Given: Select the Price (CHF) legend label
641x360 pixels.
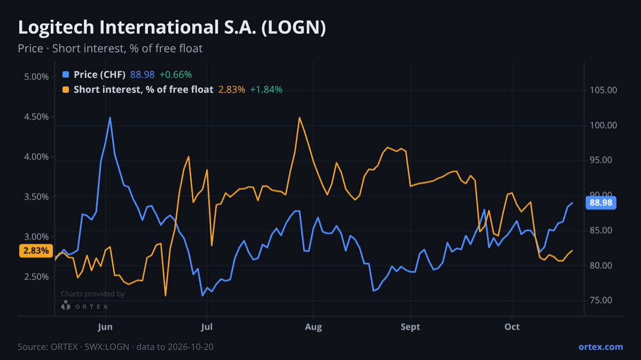Looking at the screenshot, I should tap(99, 75).
